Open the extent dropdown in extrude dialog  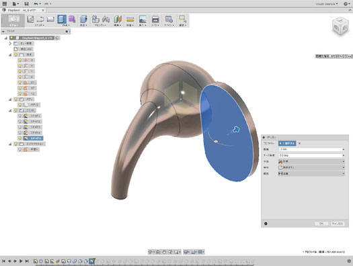tap(311, 173)
